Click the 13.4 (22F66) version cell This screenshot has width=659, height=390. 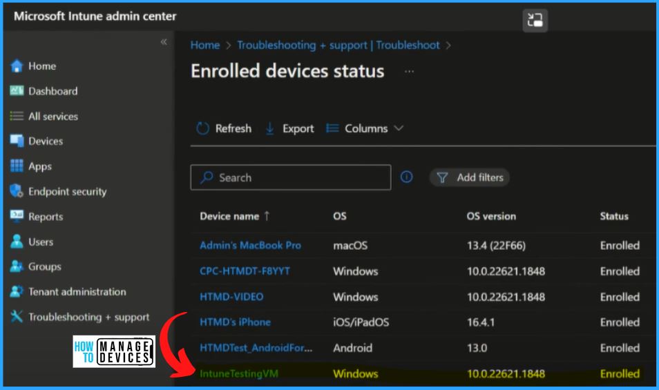[496, 246]
